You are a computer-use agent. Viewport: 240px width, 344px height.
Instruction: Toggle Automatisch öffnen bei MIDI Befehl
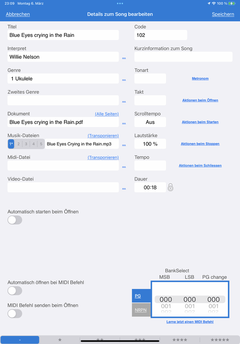(15, 291)
